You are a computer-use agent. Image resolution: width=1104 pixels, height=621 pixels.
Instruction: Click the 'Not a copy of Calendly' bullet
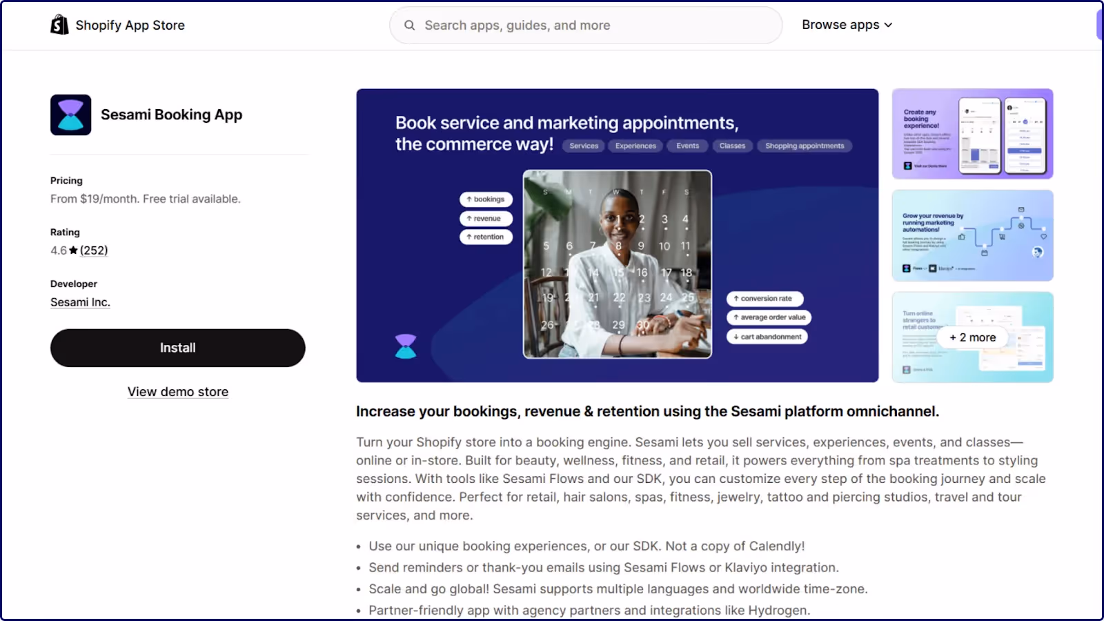(x=586, y=546)
